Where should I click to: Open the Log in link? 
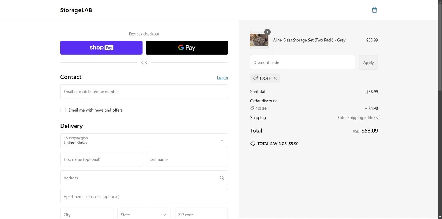tap(222, 78)
